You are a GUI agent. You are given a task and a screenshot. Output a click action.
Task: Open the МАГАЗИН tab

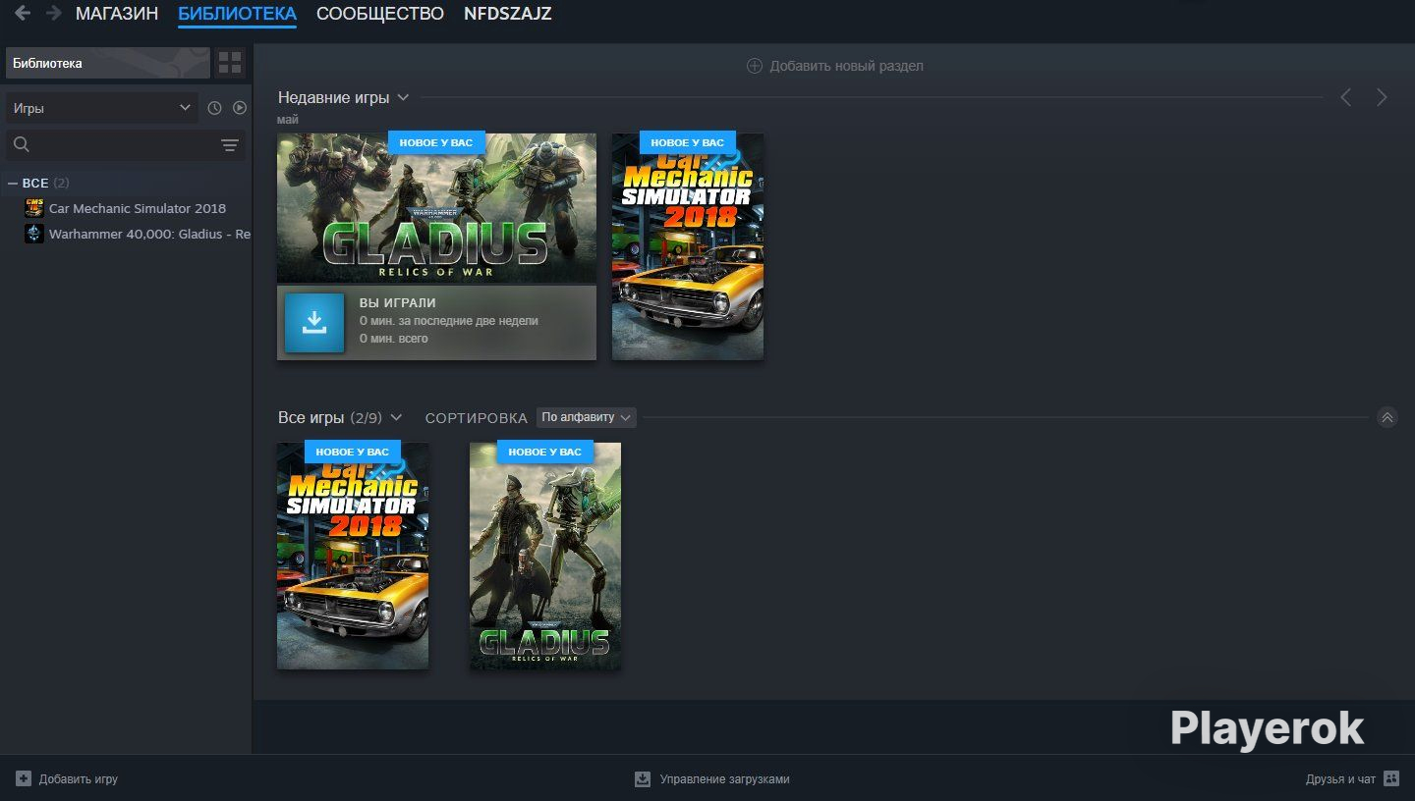117,14
